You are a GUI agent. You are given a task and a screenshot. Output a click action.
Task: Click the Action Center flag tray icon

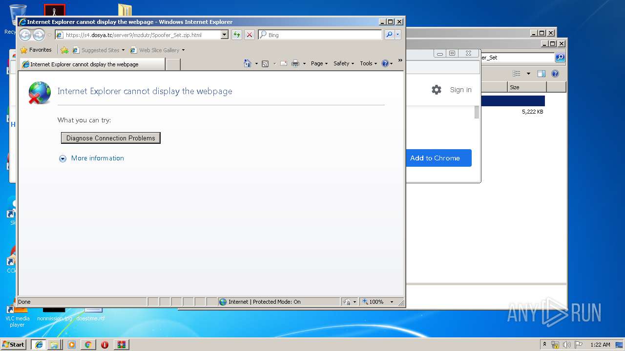[x=579, y=345]
